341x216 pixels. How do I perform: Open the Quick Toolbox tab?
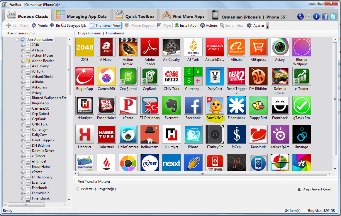[x=135, y=15]
